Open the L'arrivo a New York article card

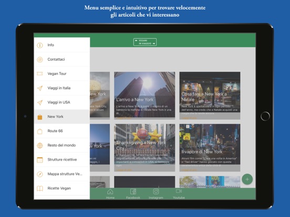point(144,95)
